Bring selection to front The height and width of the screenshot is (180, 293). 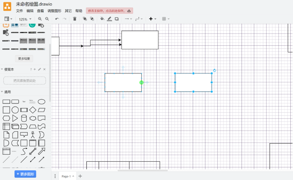pos(85,19)
